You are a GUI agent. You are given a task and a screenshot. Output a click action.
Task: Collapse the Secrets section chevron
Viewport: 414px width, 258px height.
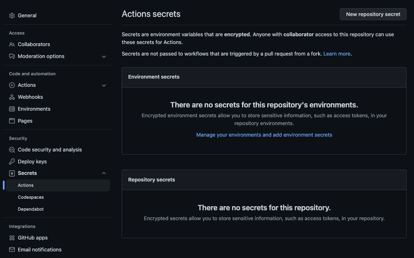tap(104, 173)
